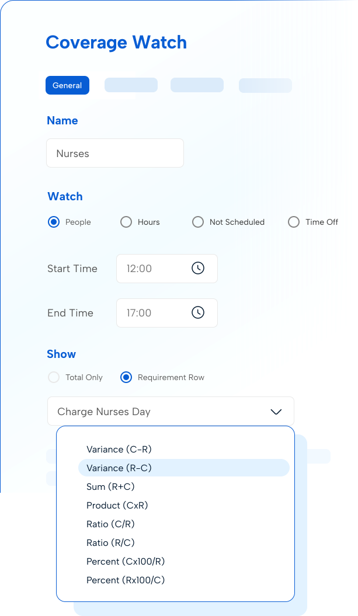
Task: Select the Requirement Row show option
Action: click(126, 377)
